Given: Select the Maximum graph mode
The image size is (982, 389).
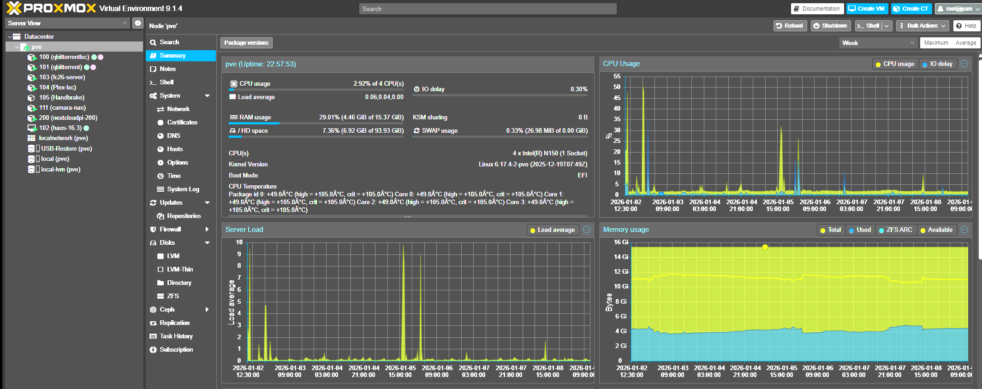Looking at the screenshot, I should (x=936, y=43).
